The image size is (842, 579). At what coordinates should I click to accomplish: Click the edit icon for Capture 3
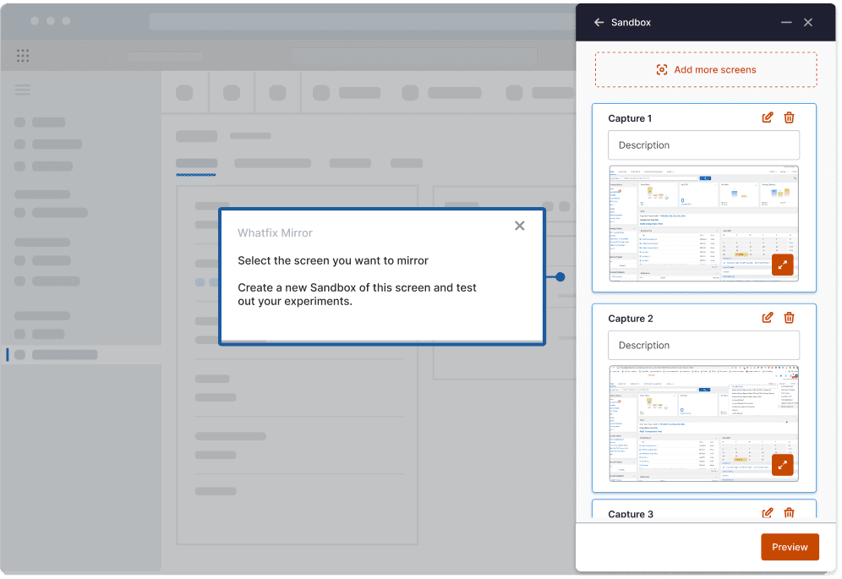point(768,512)
